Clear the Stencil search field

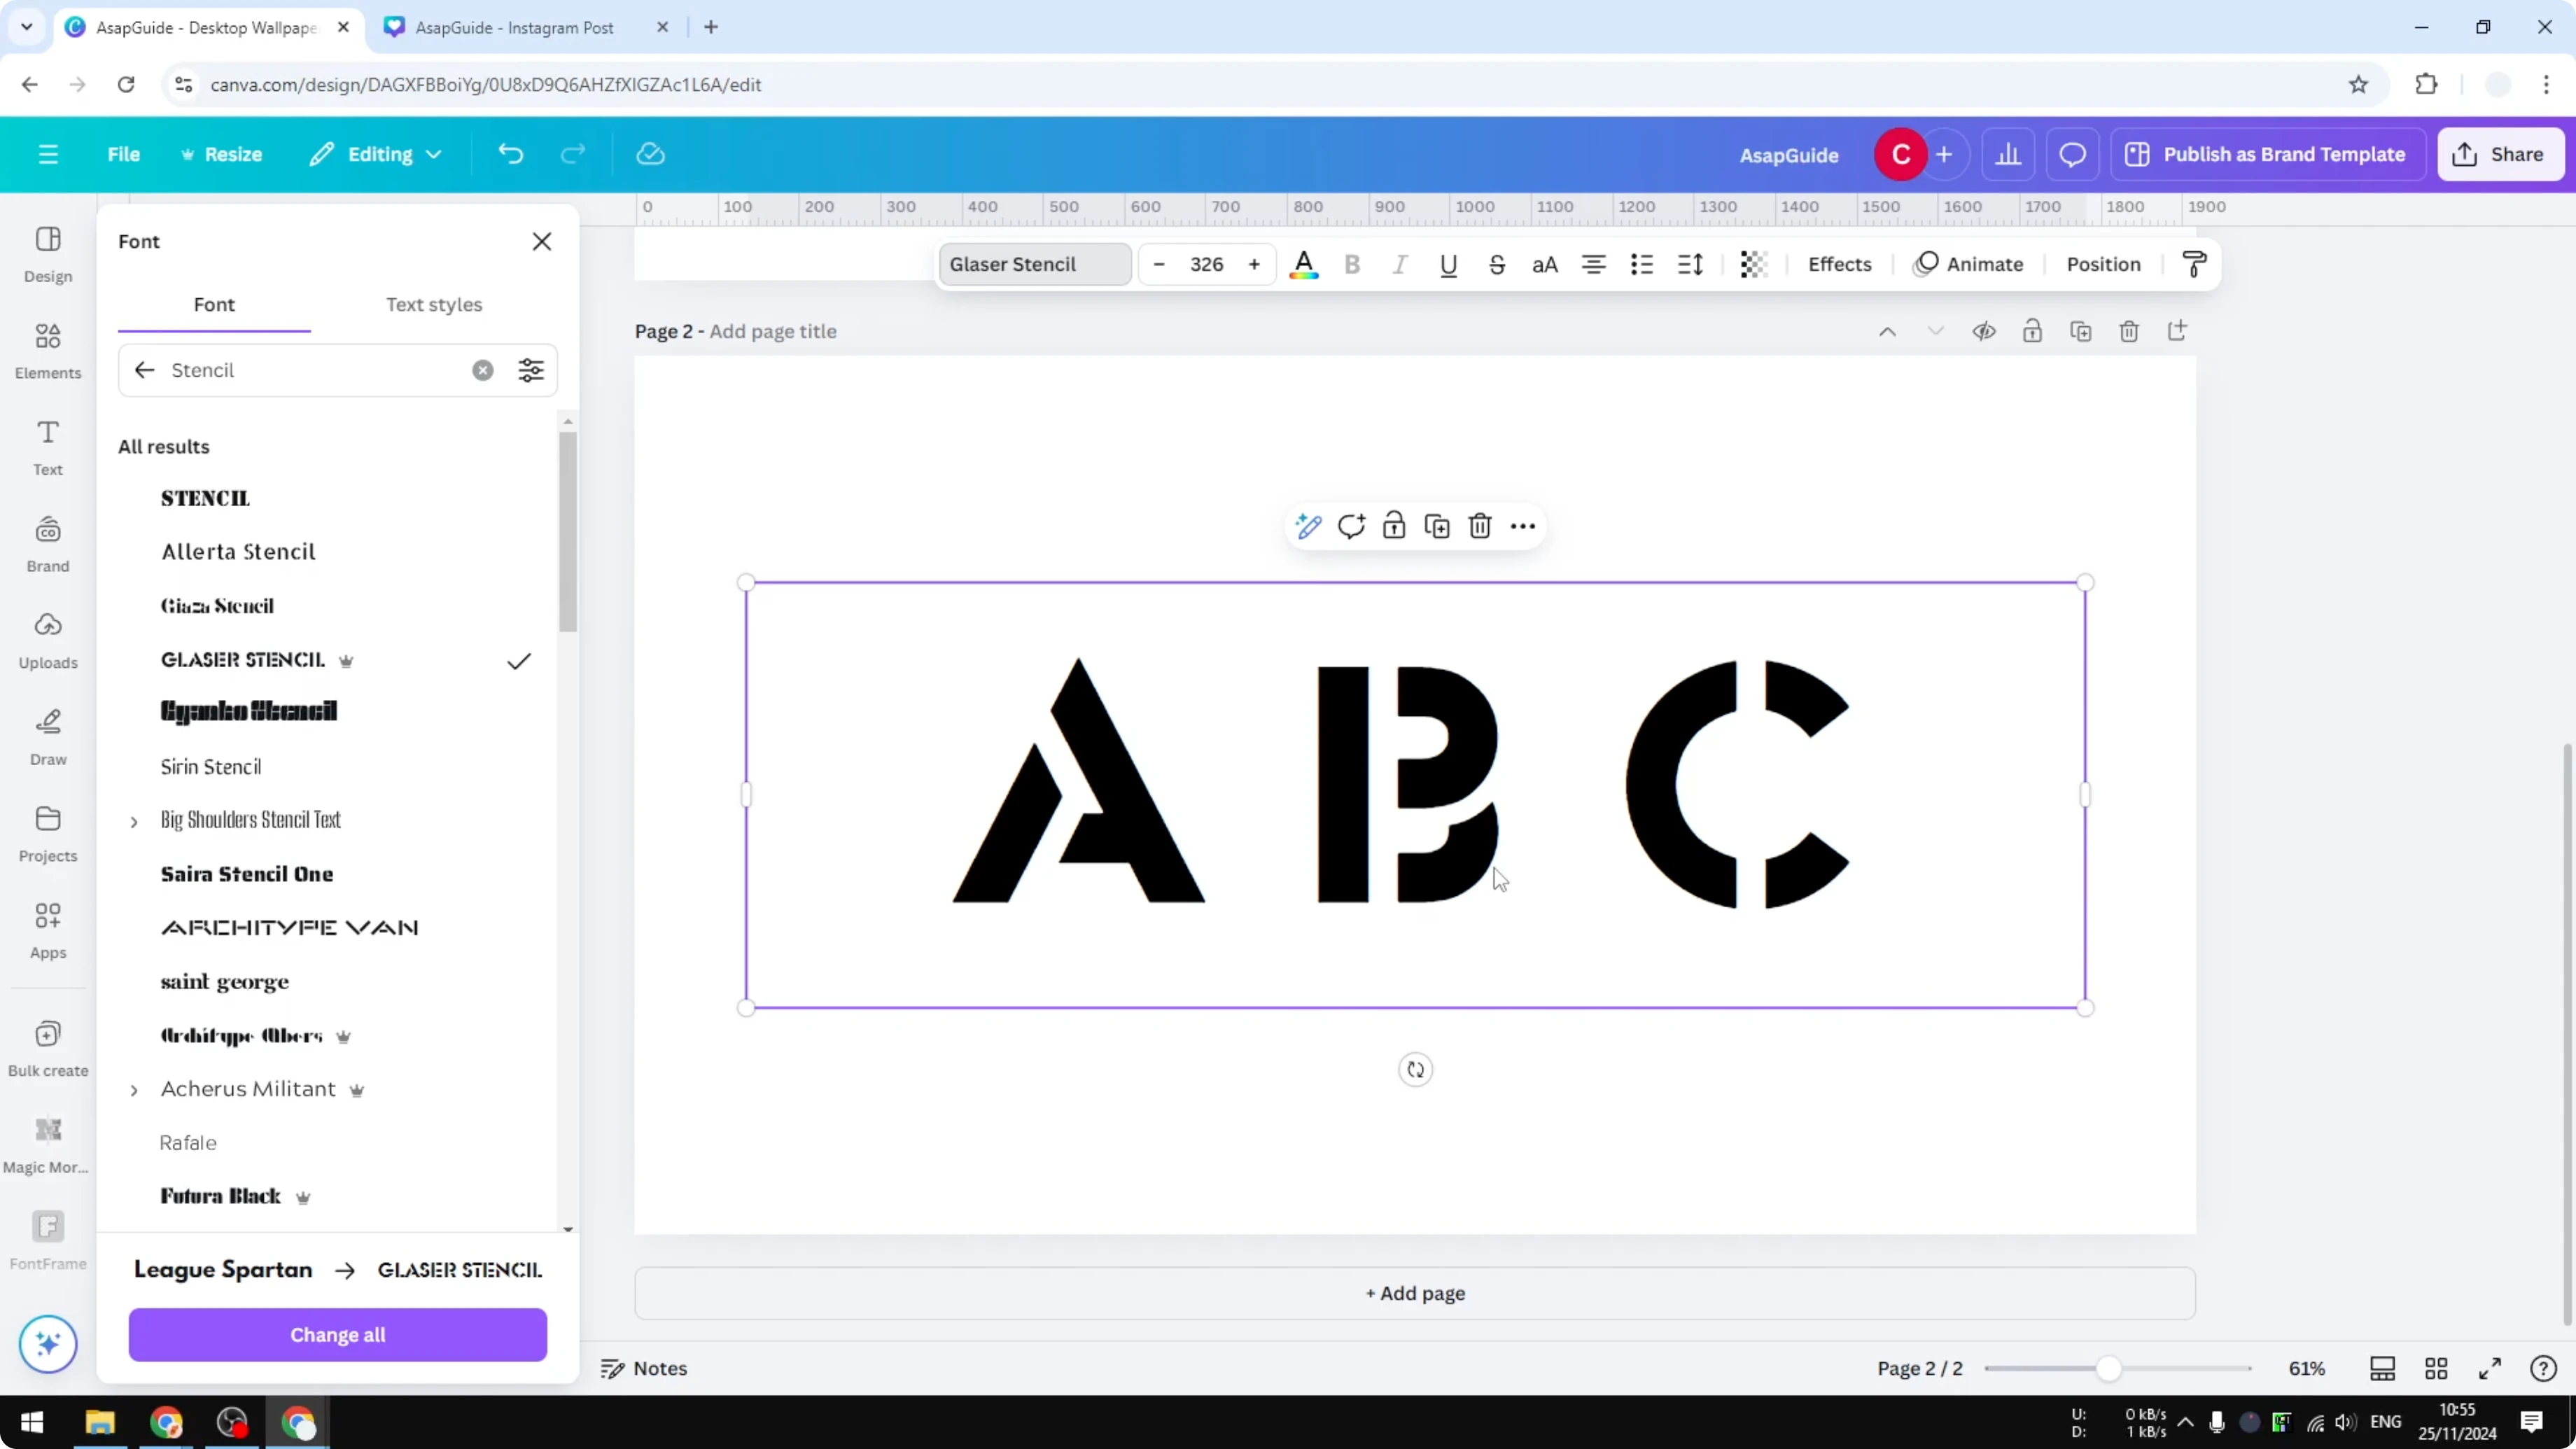point(483,370)
